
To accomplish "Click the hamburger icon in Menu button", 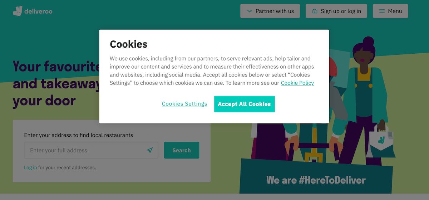I will 382,11.
